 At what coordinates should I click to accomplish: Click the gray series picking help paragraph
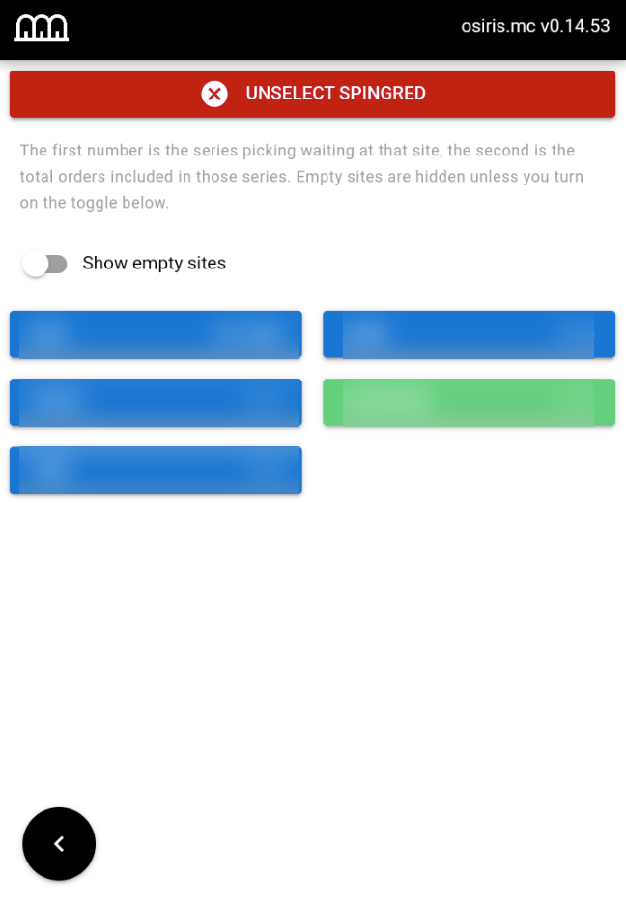[x=301, y=177]
